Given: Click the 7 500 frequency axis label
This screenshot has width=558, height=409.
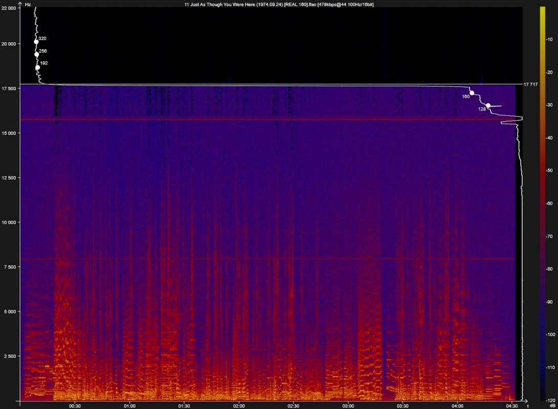Looking at the screenshot, I should point(10,267).
